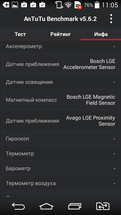Screen dimensions: 121x215
Task: Open the three-dot overflow menu
Action: (x=111, y=19)
